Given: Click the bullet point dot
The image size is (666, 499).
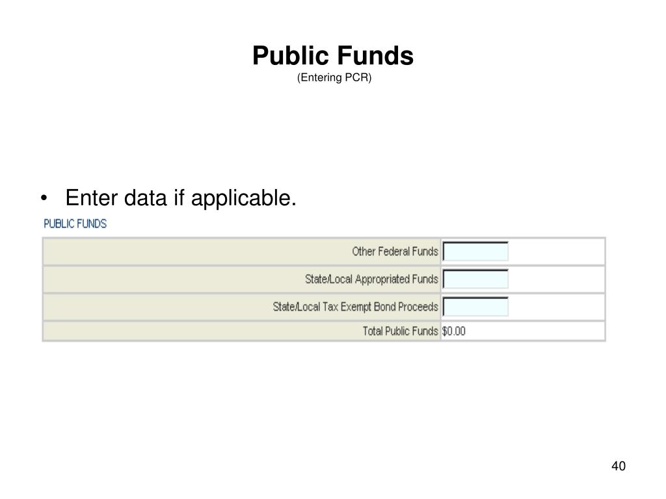Looking at the screenshot, I should [x=44, y=198].
